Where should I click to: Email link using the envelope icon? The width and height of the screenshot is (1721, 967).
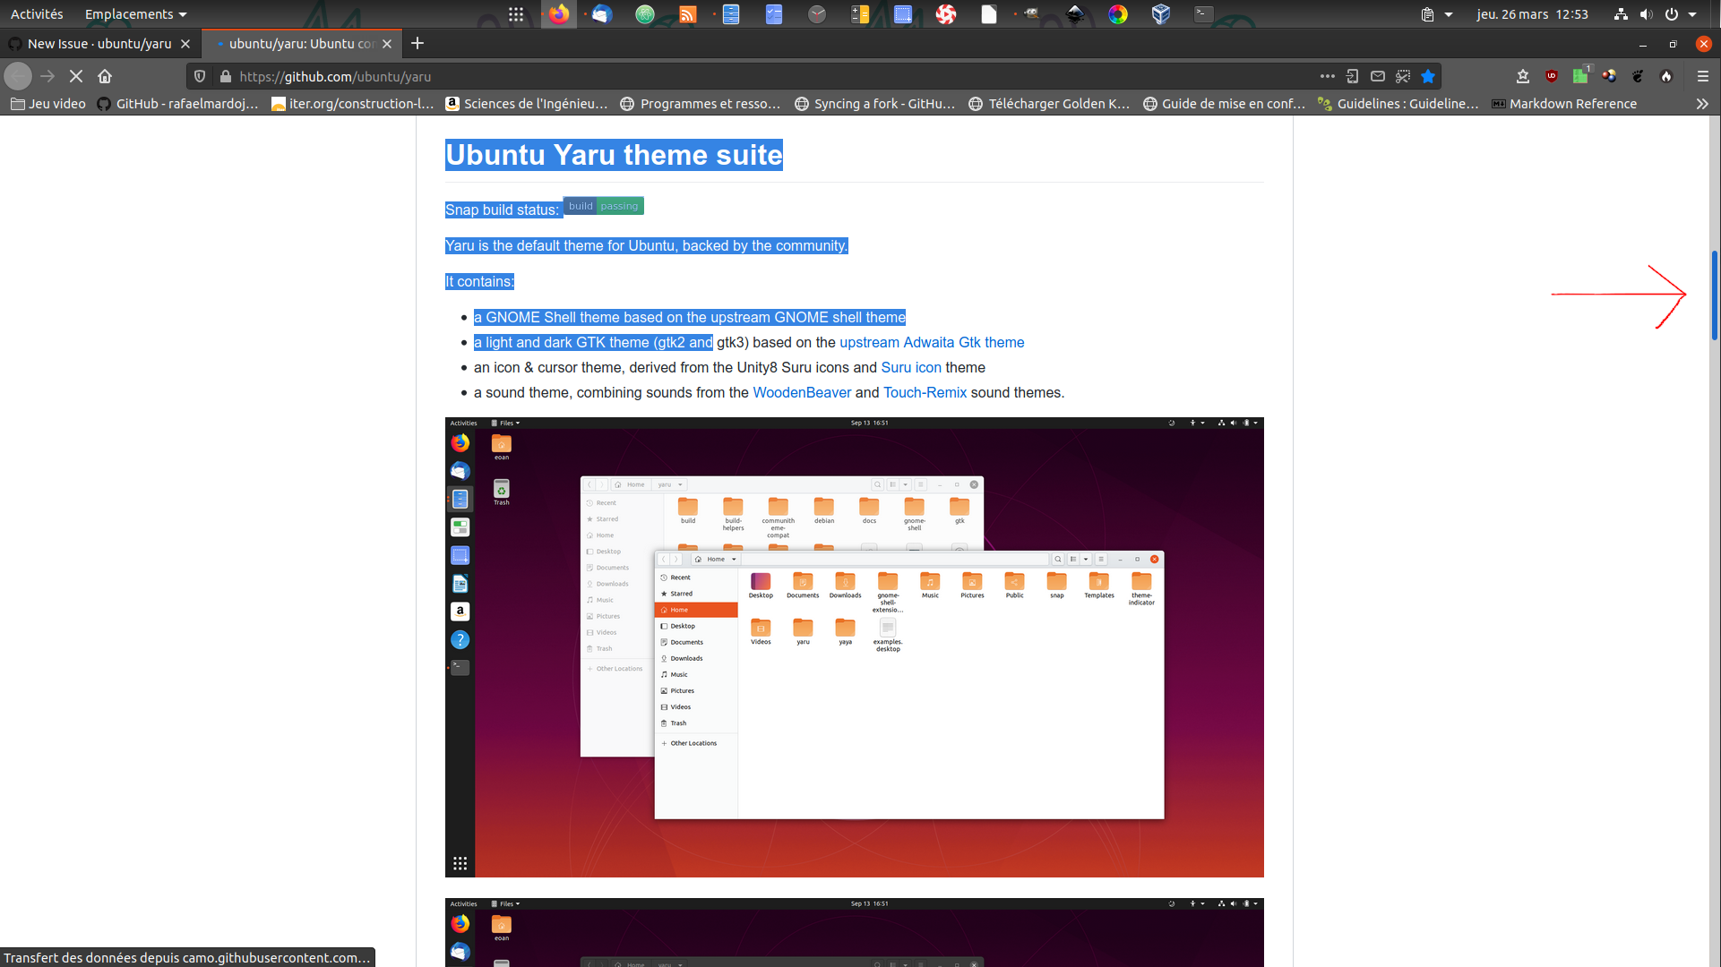click(x=1378, y=77)
